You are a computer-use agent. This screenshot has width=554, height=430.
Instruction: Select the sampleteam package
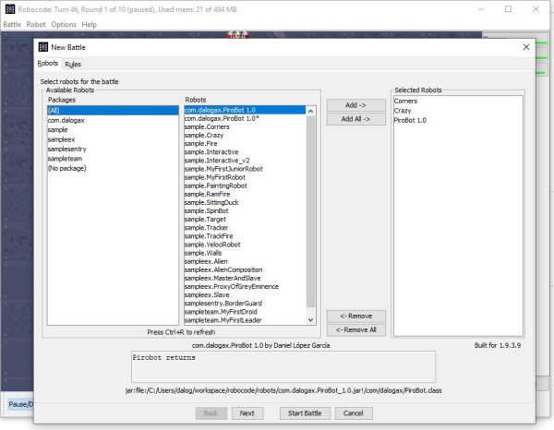pyautogui.click(x=65, y=159)
